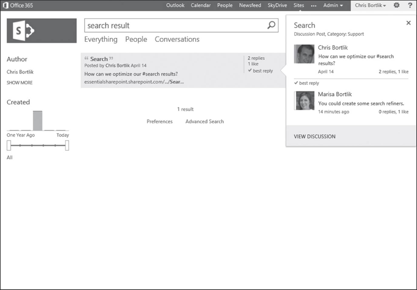This screenshot has height=290, width=417.
Task: Open the ellipsis more-links menu
Action: (314, 5)
